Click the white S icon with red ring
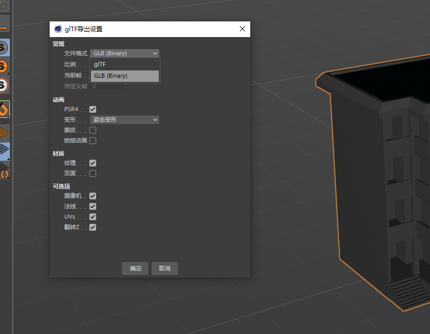The width and height of the screenshot is (430, 334). (4, 85)
